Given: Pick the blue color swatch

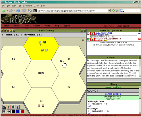Looking at the screenshot, I should [18, 111].
